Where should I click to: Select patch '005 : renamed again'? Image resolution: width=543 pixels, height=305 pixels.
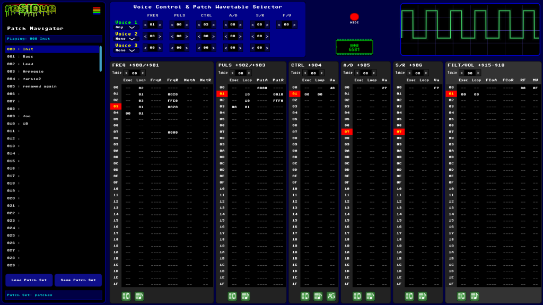click(x=52, y=86)
